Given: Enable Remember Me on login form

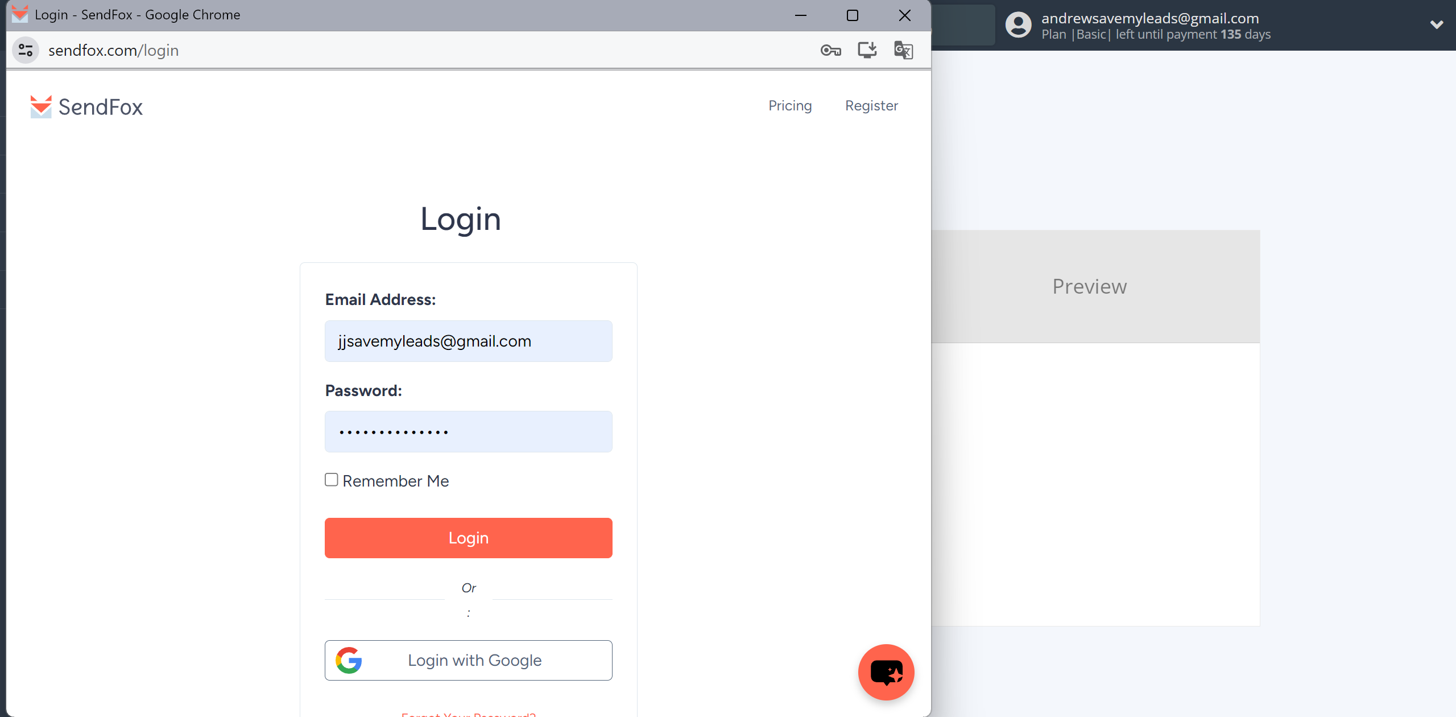Looking at the screenshot, I should point(332,479).
